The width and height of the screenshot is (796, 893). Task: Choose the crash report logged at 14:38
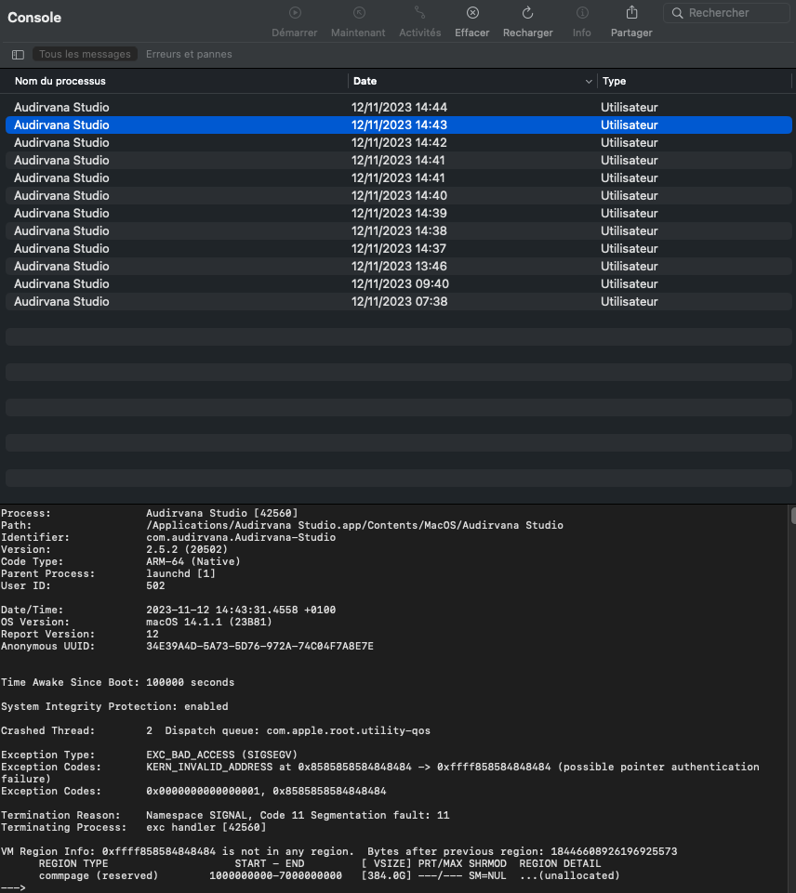pos(399,230)
